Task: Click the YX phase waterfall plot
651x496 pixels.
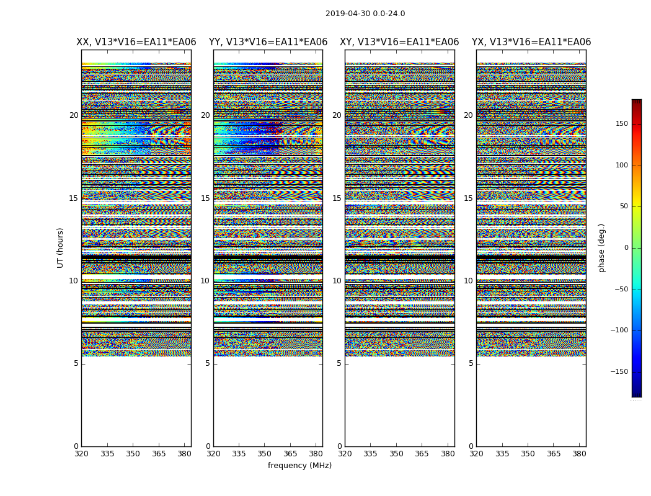Action: [531, 248]
